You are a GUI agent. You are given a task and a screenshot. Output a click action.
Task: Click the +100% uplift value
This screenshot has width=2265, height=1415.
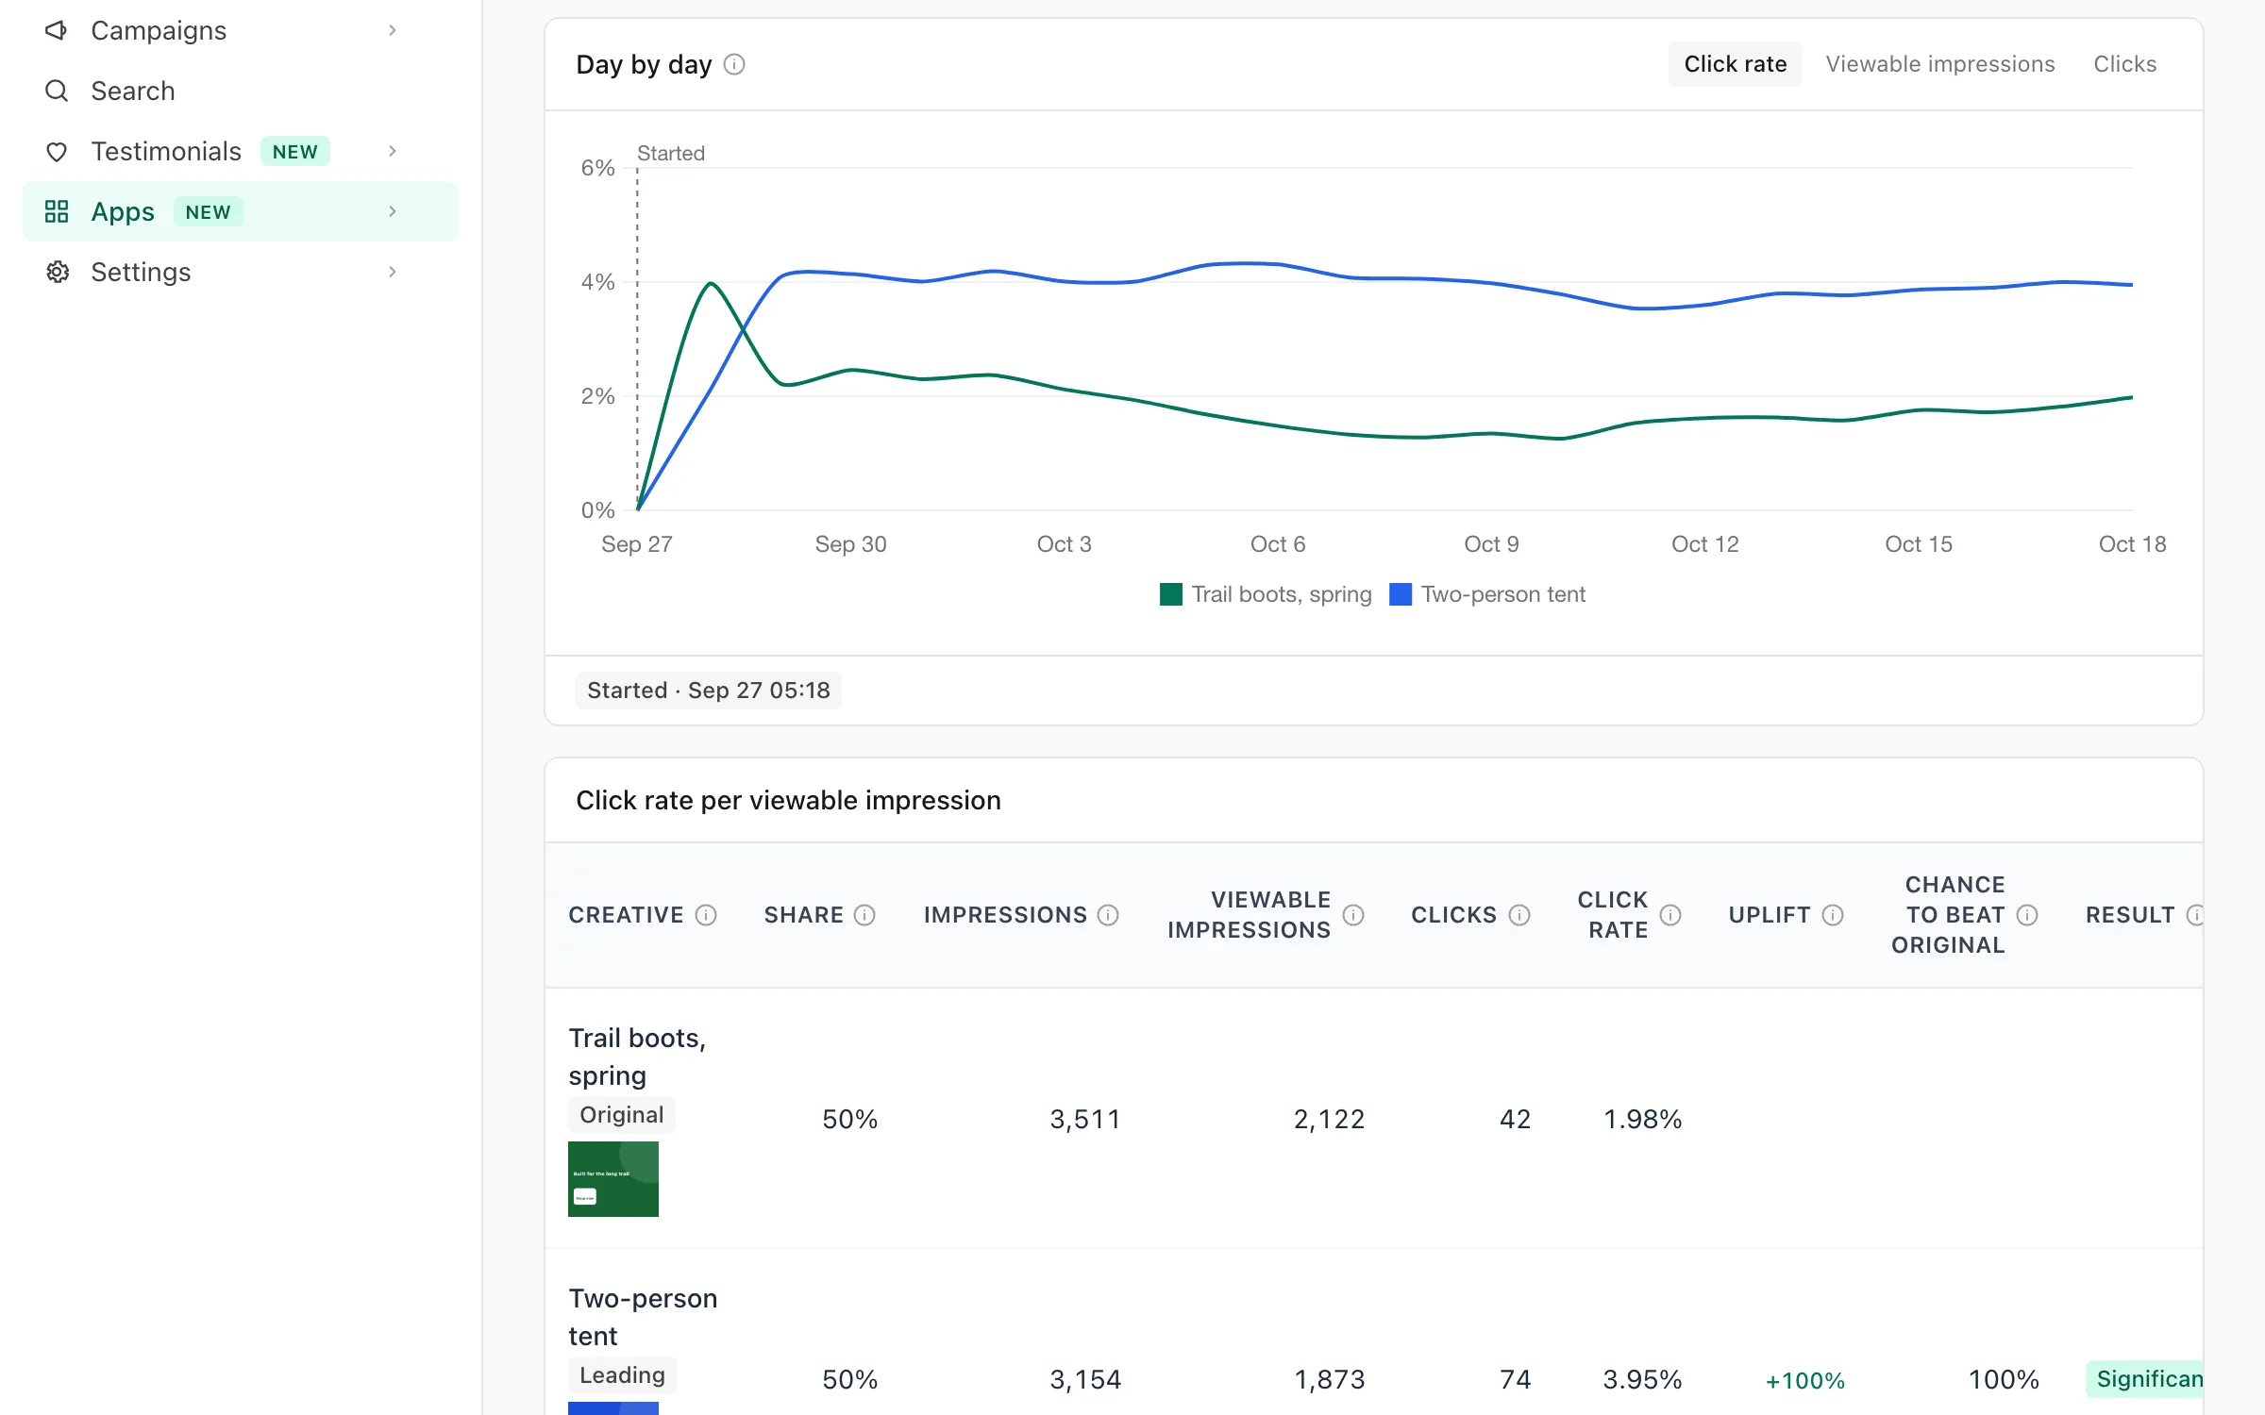1804,1381
